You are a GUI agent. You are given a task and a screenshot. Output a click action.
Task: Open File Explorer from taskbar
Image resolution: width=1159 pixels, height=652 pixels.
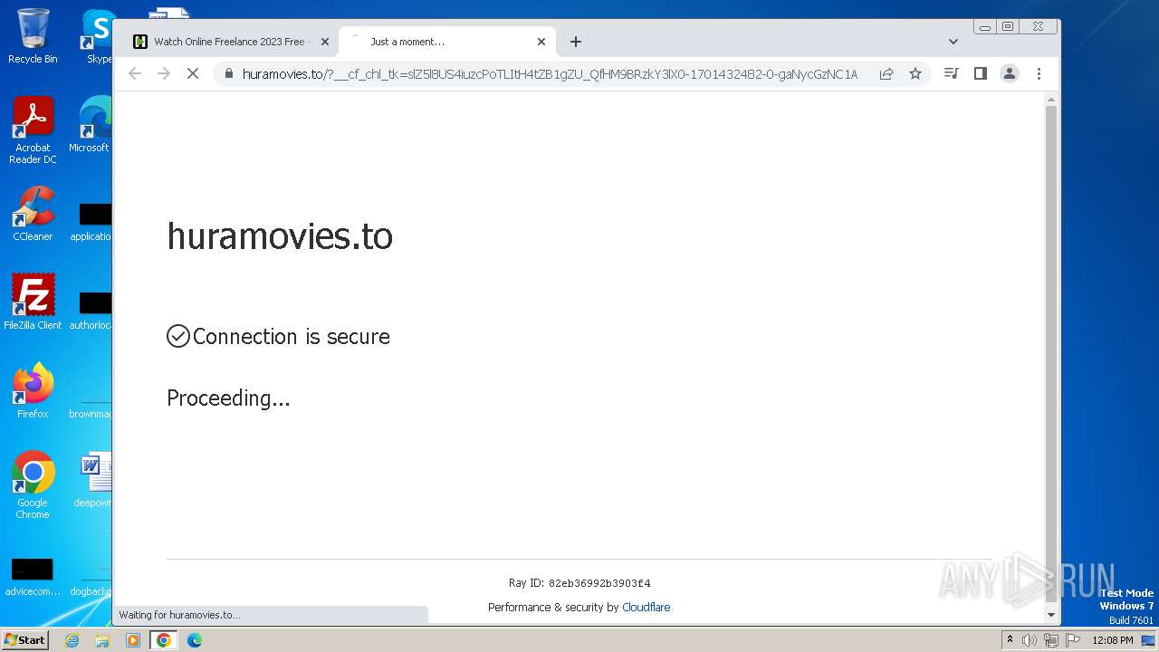click(102, 640)
